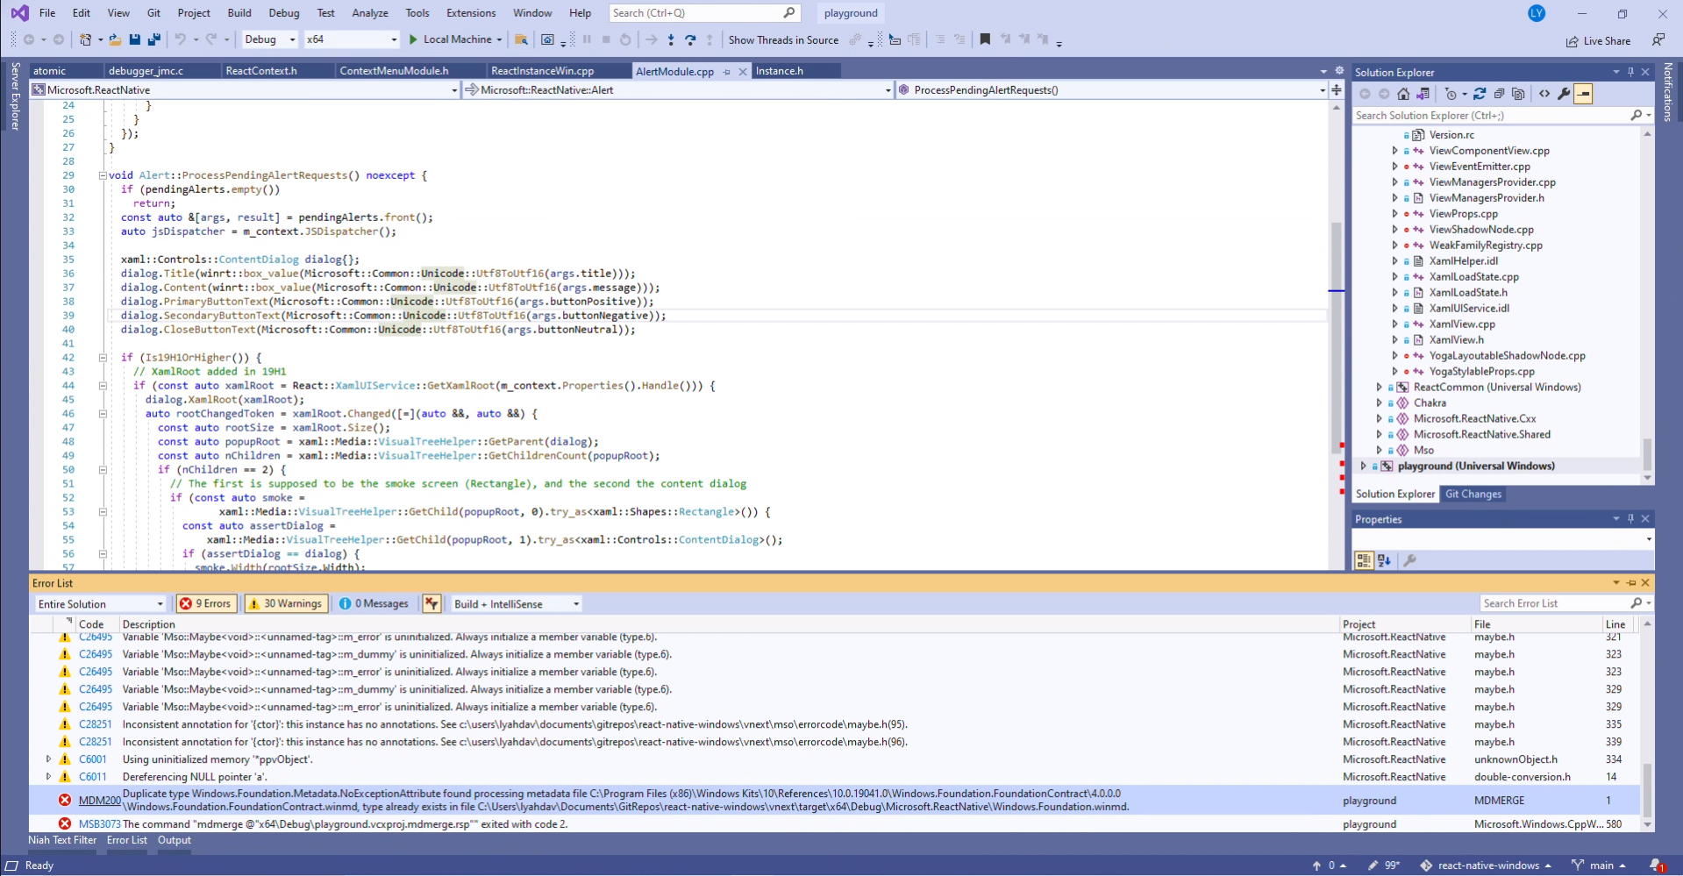Image resolution: width=1683 pixels, height=876 pixels.
Task: Pin the Solution Explorer panel
Action: coord(1630,72)
